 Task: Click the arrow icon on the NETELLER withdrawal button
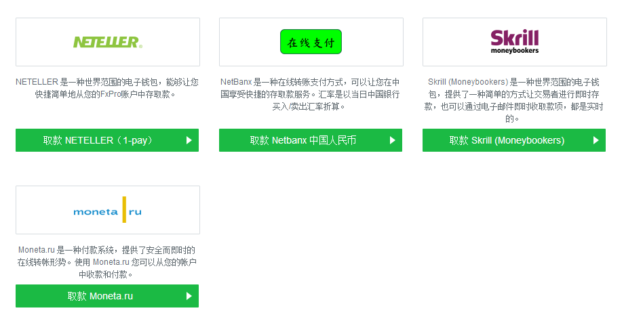point(189,141)
